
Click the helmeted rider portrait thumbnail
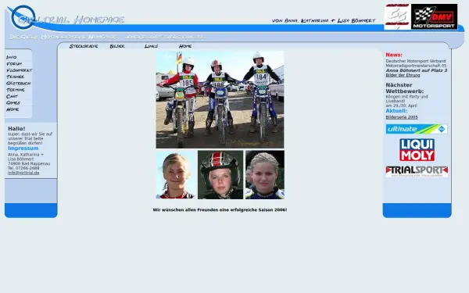click(x=220, y=174)
